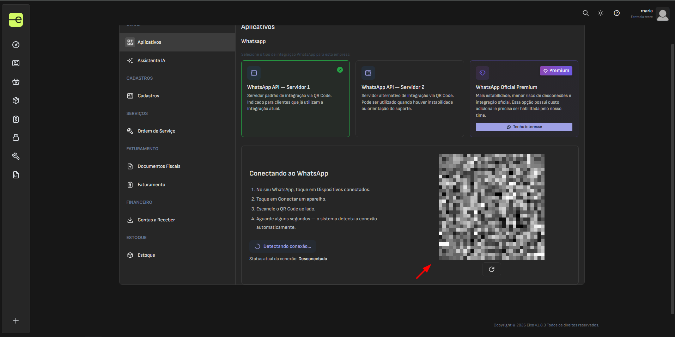
Task: Open Documentos Fiscais settings
Action: click(177, 166)
